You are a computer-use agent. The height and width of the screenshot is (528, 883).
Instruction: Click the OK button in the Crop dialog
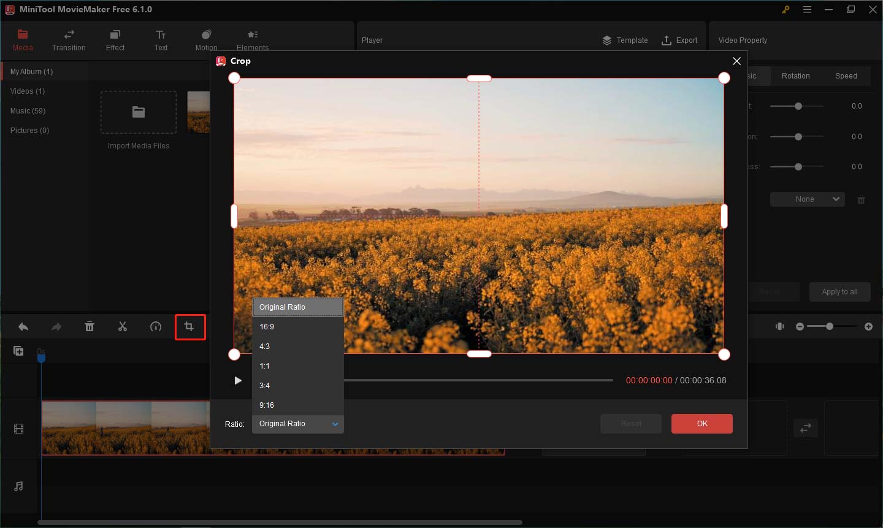[701, 423]
